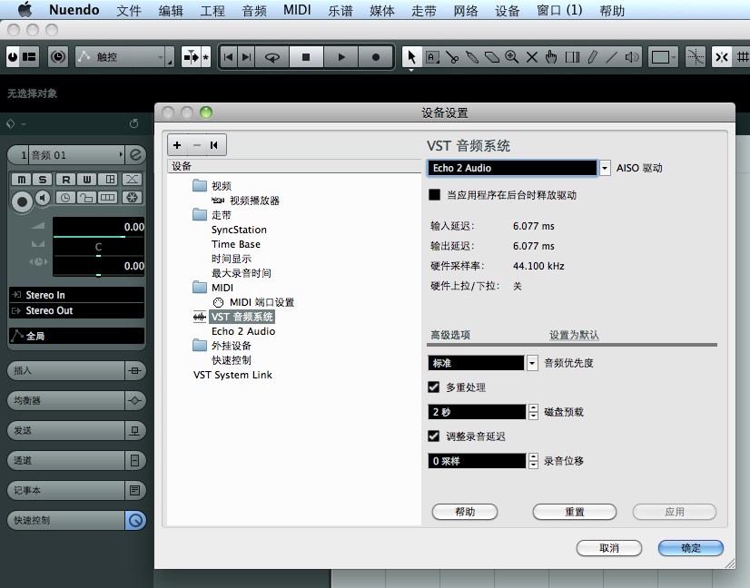Uncheck the 调整录音延迟 checkbox

[x=434, y=436]
